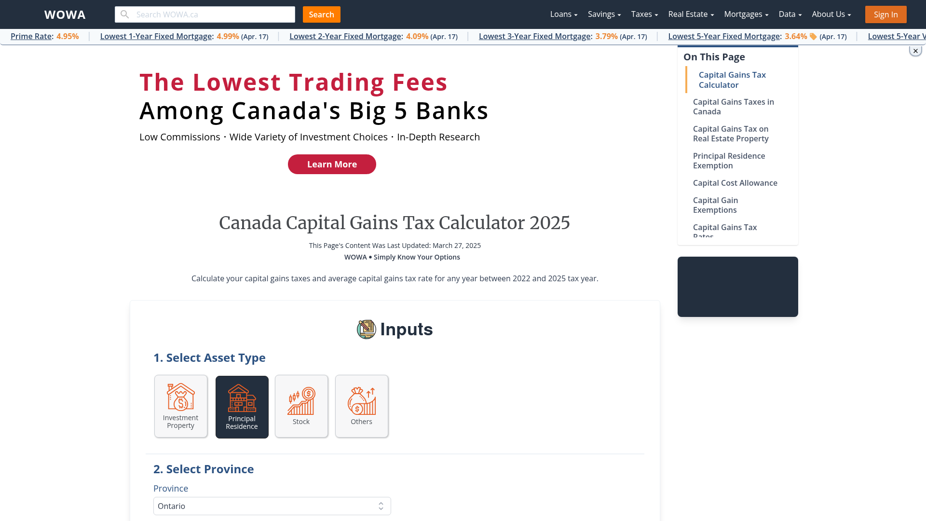
Task: Click the Sign In button
Action: [x=886, y=14]
